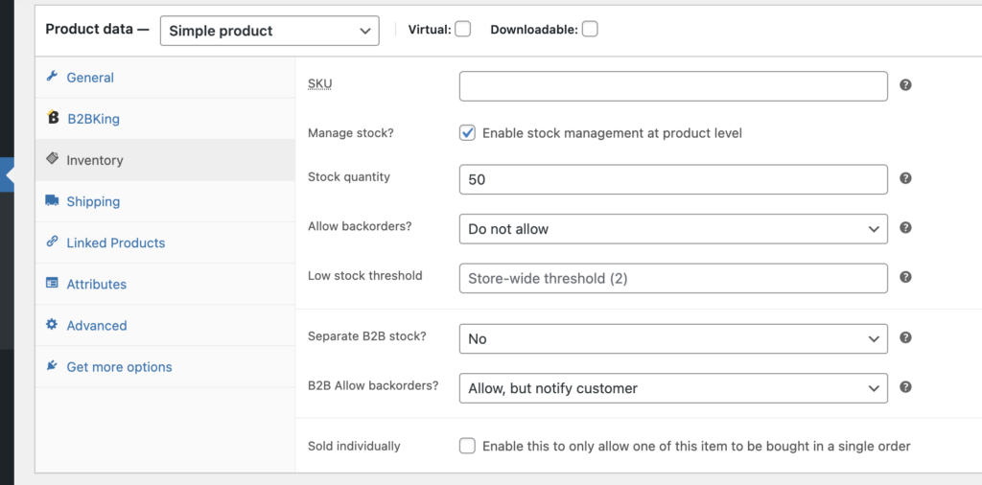Select the Inventory tab
982x485 pixels.
click(x=165, y=160)
